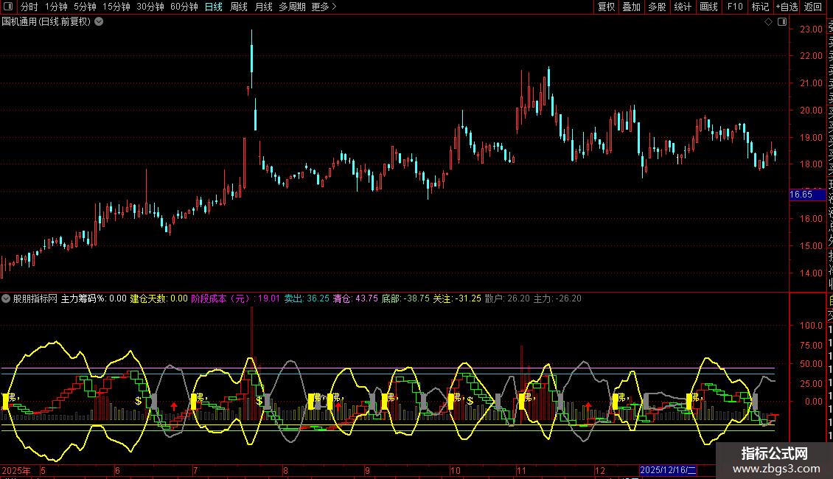Toggle the left sidebar panel icon
The image size is (833, 479).
pyautogui.click(x=7, y=7)
